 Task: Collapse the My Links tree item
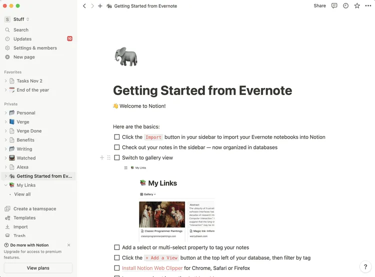(6, 185)
